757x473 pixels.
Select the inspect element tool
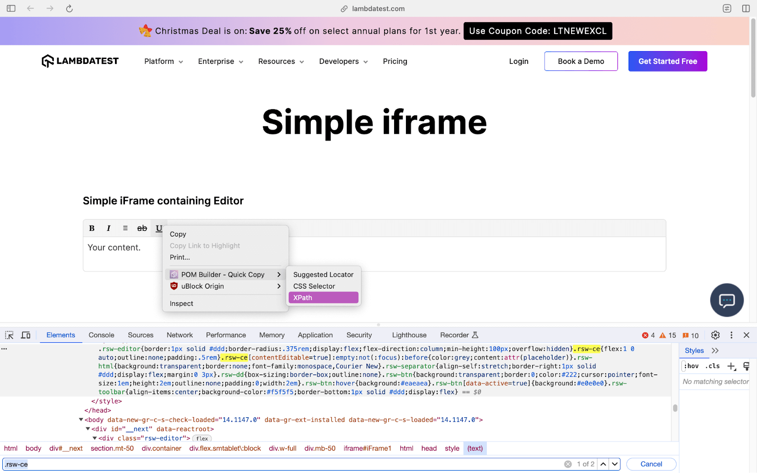9,335
